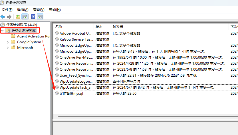Select 任务计划程序库 in the tree
Image resolution: width=238 pixels, height=135 pixels.
tap(23, 30)
